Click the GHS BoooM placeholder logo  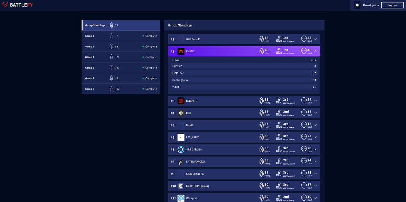[181, 39]
